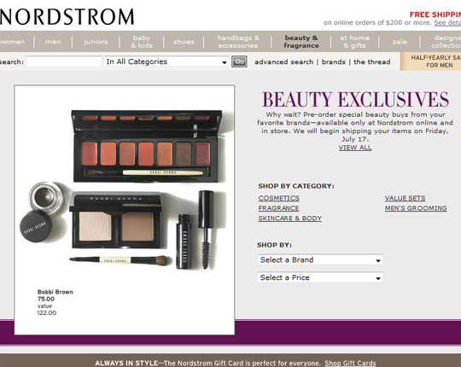Click the Nordstrom logo

(x=67, y=16)
